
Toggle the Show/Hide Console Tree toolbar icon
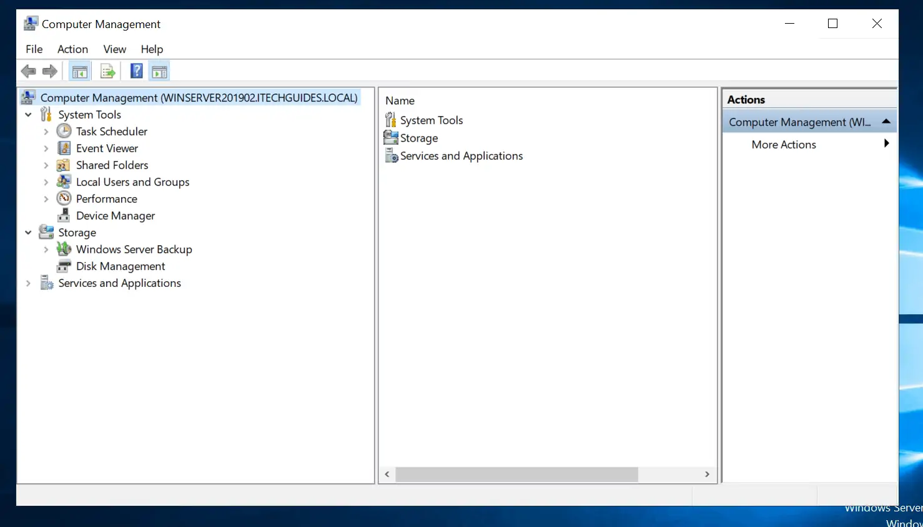pyautogui.click(x=80, y=72)
